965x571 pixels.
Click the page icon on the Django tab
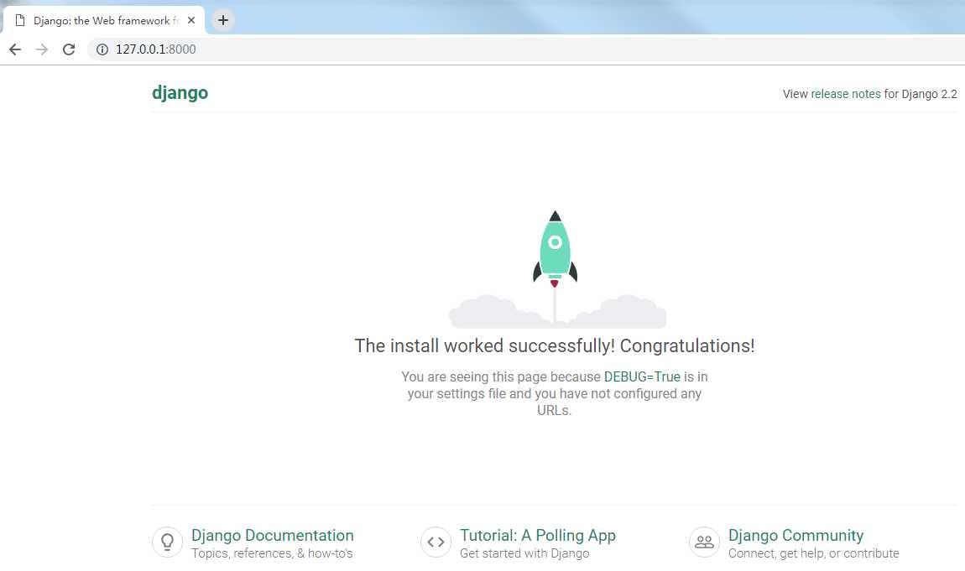tap(19, 20)
